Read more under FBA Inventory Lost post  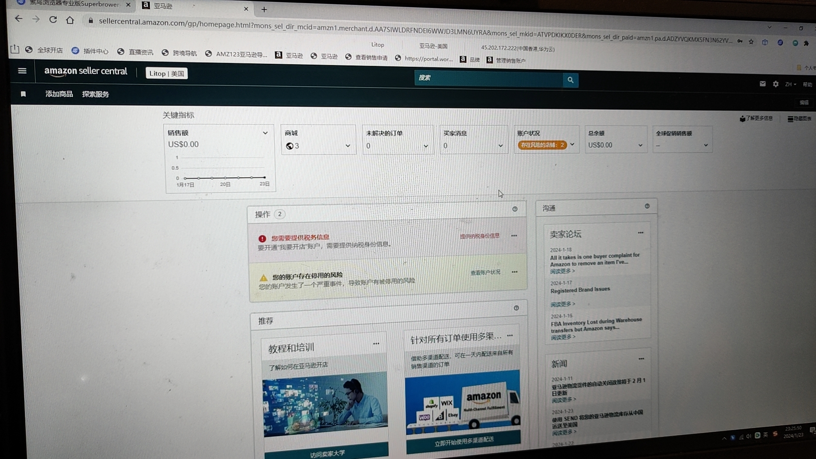click(x=563, y=337)
